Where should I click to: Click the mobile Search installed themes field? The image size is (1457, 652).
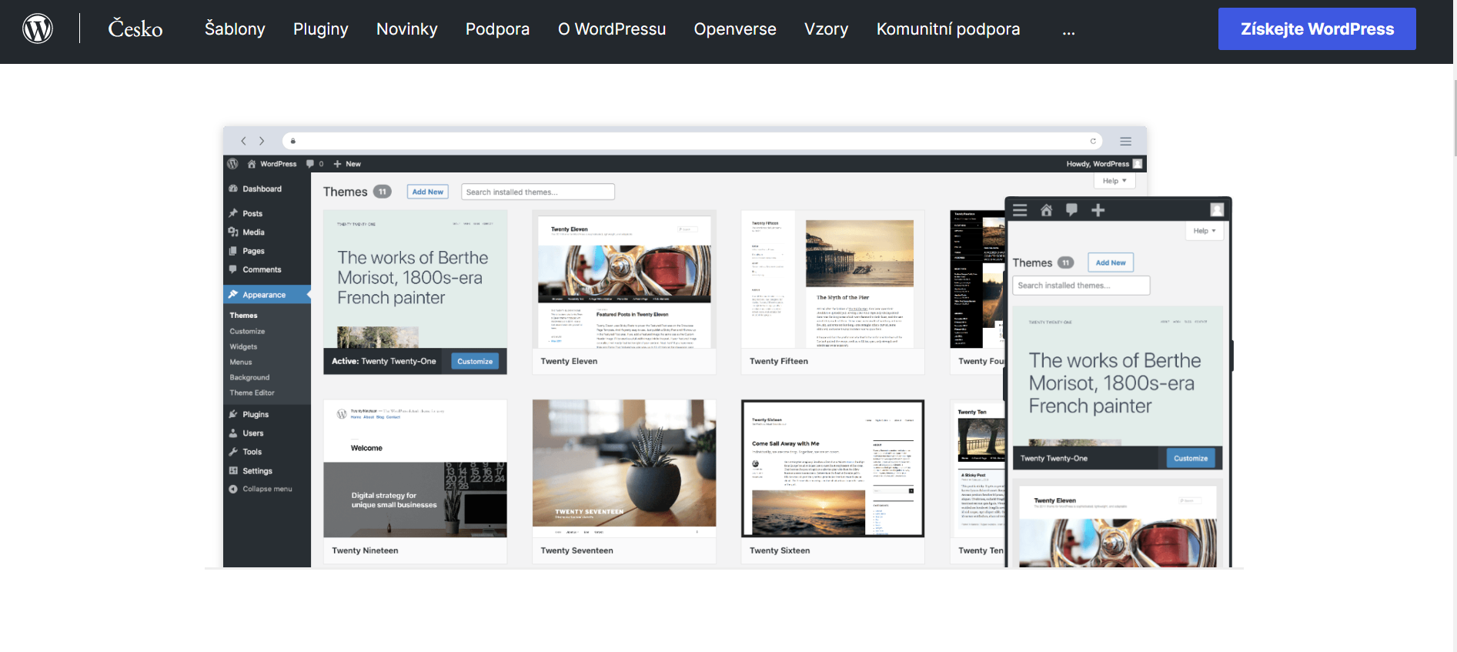coord(1081,286)
